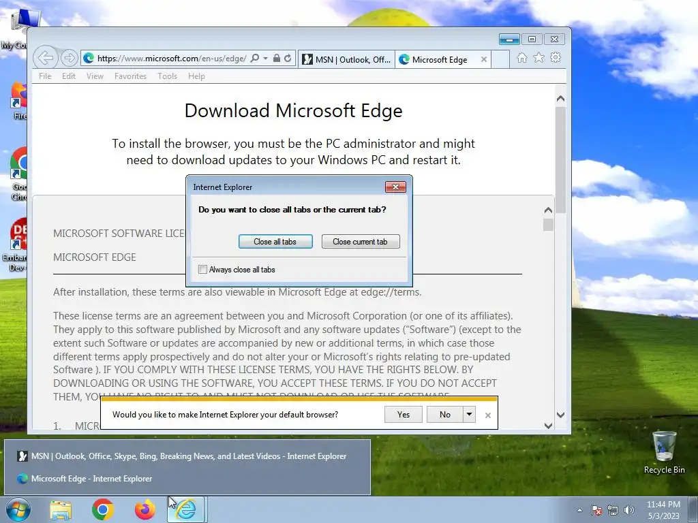Close the Internet Explorer dialog

(395, 187)
